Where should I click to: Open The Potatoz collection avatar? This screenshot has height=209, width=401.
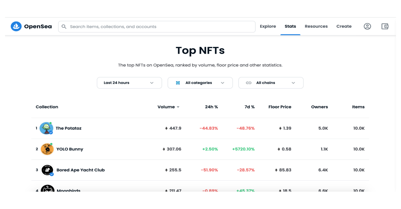coord(46,128)
